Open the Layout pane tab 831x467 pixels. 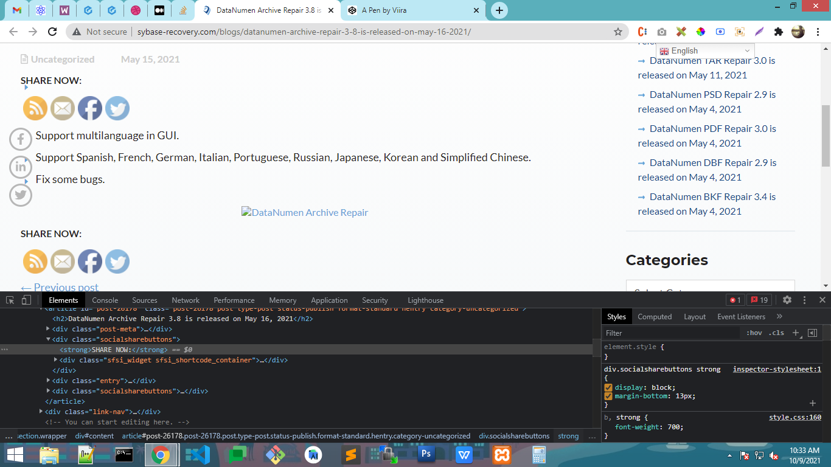click(x=695, y=316)
